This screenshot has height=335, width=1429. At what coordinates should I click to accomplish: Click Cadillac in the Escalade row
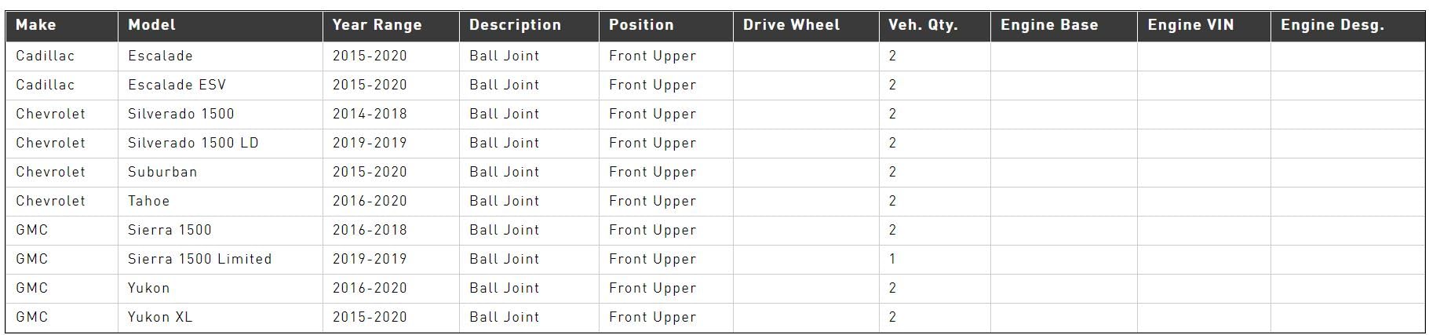pos(46,56)
